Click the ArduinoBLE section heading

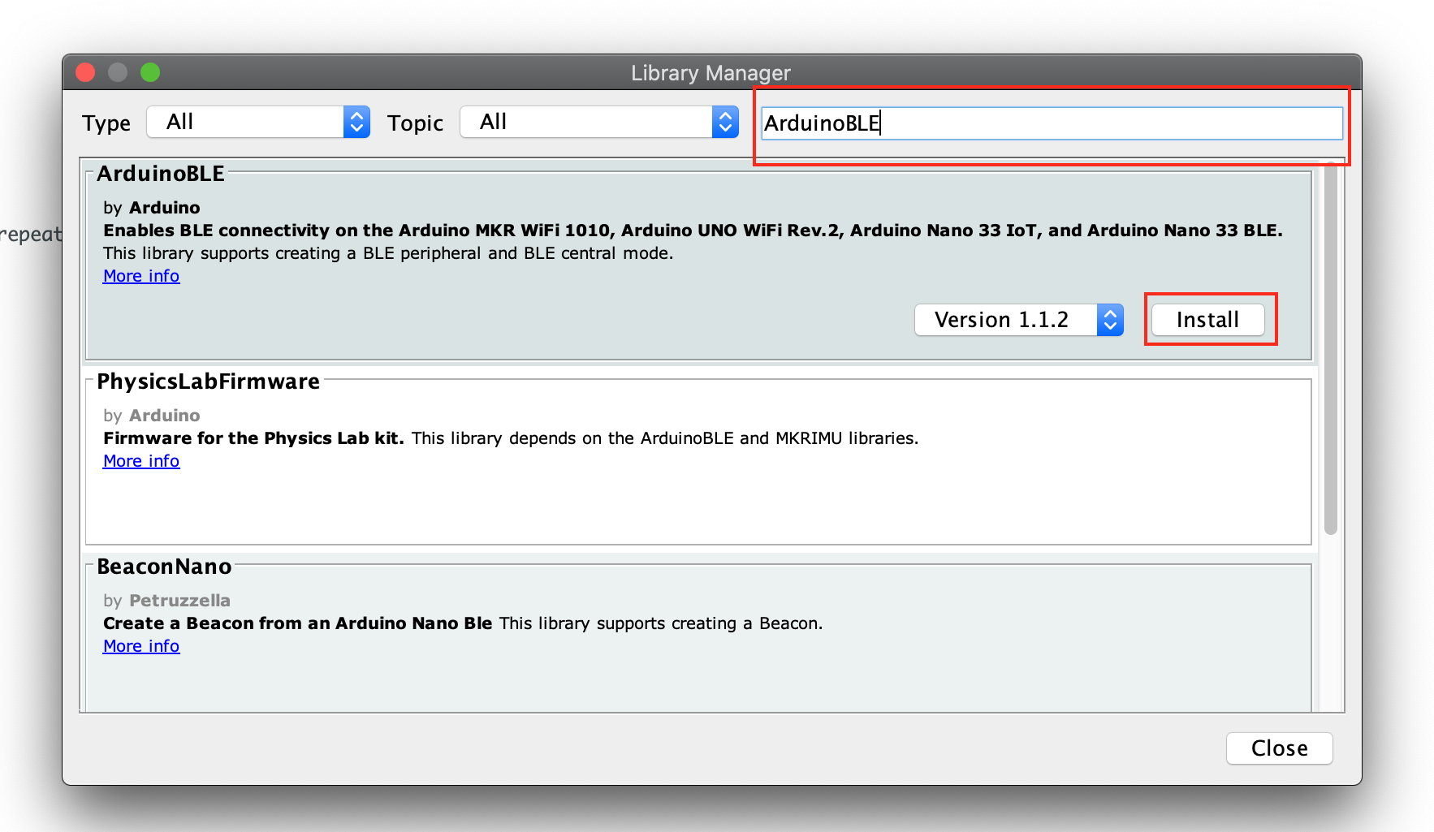pos(160,173)
